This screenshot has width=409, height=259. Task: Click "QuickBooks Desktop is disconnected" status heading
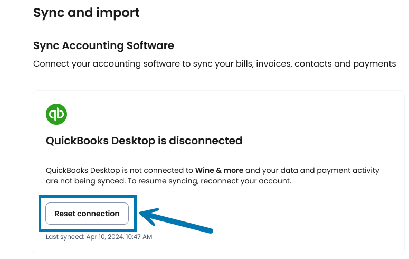[x=144, y=141]
